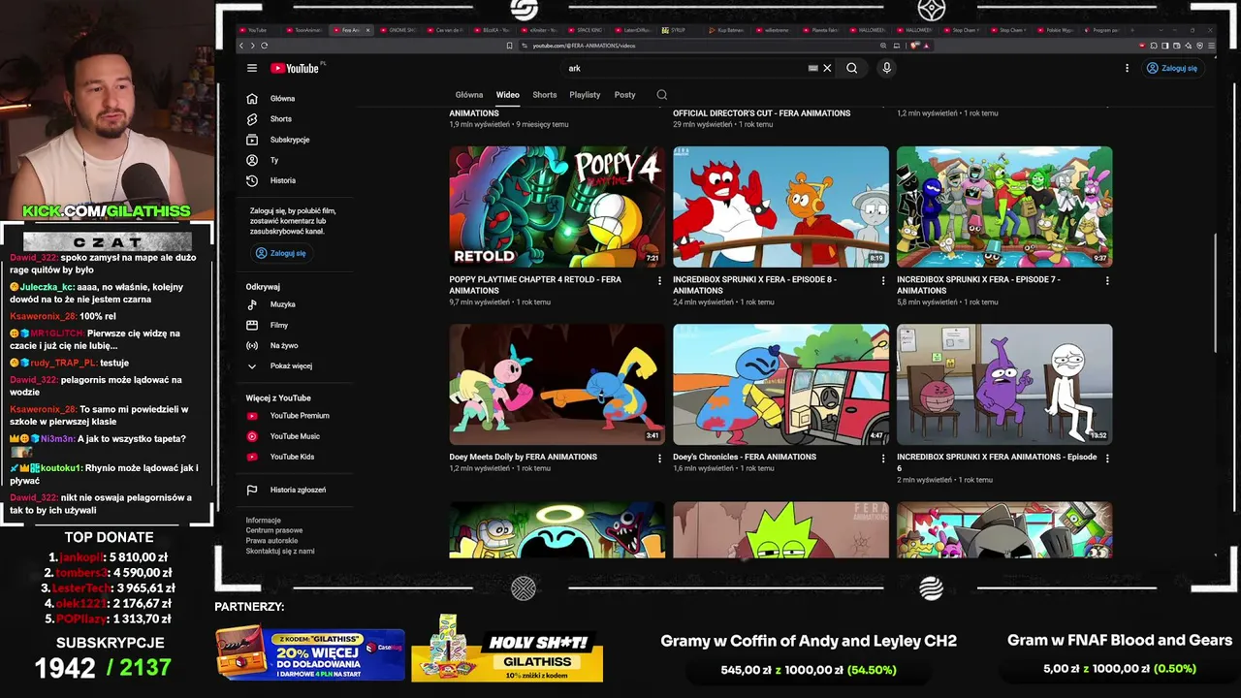Click the browser forward arrow

[252, 46]
